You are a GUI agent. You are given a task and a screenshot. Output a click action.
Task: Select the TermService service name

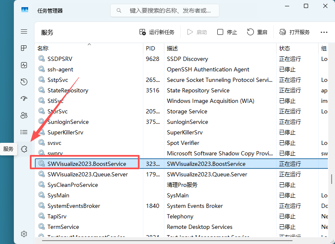coord(63,227)
